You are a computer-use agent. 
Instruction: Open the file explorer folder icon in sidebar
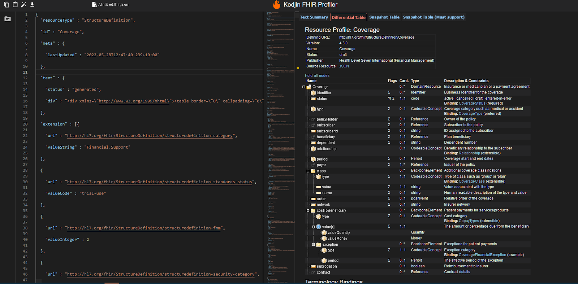(x=8, y=19)
